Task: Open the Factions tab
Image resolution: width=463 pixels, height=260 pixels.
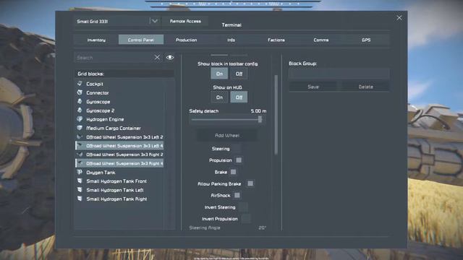Action: pos(276,40)
